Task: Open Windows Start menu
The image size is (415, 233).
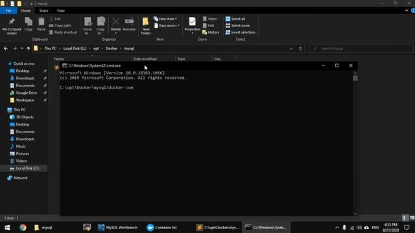Action: (x=7, y=227)
